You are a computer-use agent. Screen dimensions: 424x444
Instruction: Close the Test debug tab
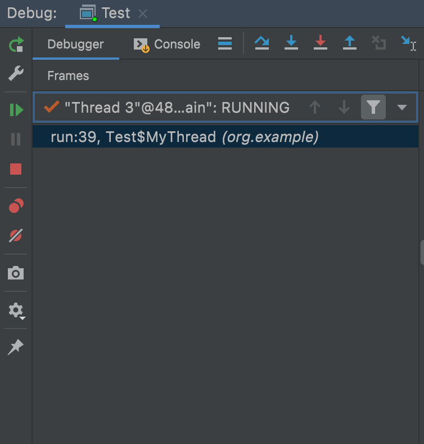click(143, 14)
